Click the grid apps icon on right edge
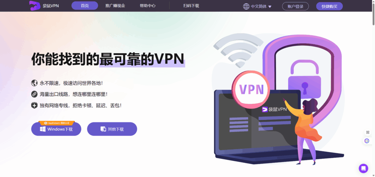This screenshot has width=375, height=177. tap(368, 132)
